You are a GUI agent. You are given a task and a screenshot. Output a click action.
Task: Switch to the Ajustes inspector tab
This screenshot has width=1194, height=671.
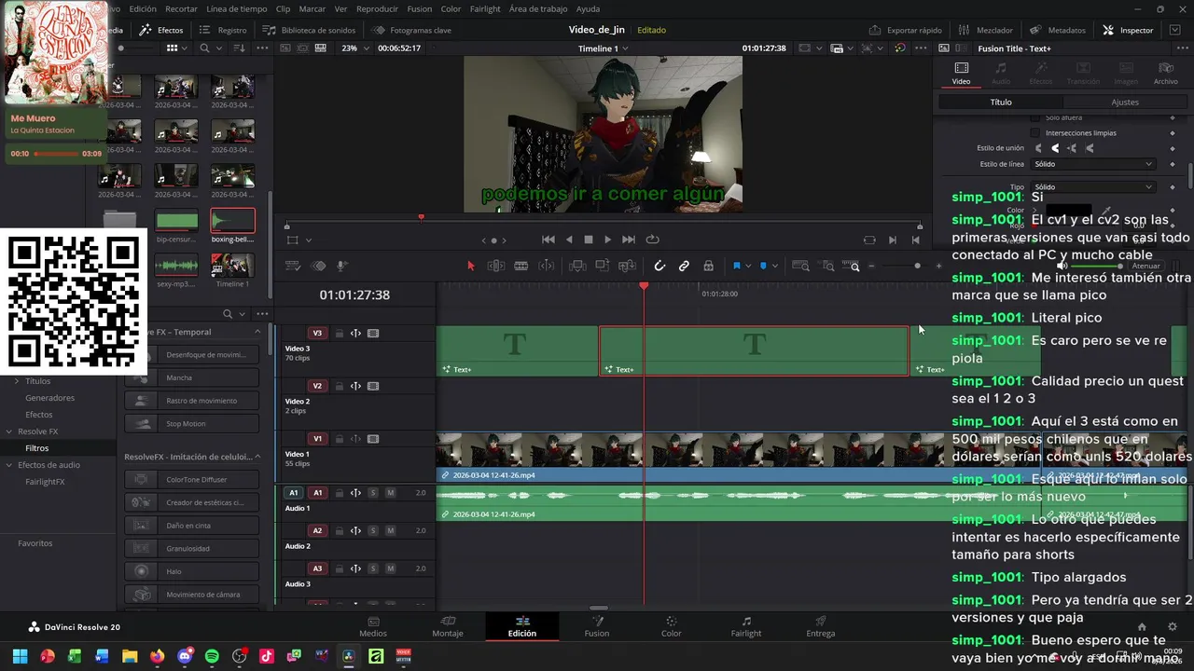[1125, 102]
